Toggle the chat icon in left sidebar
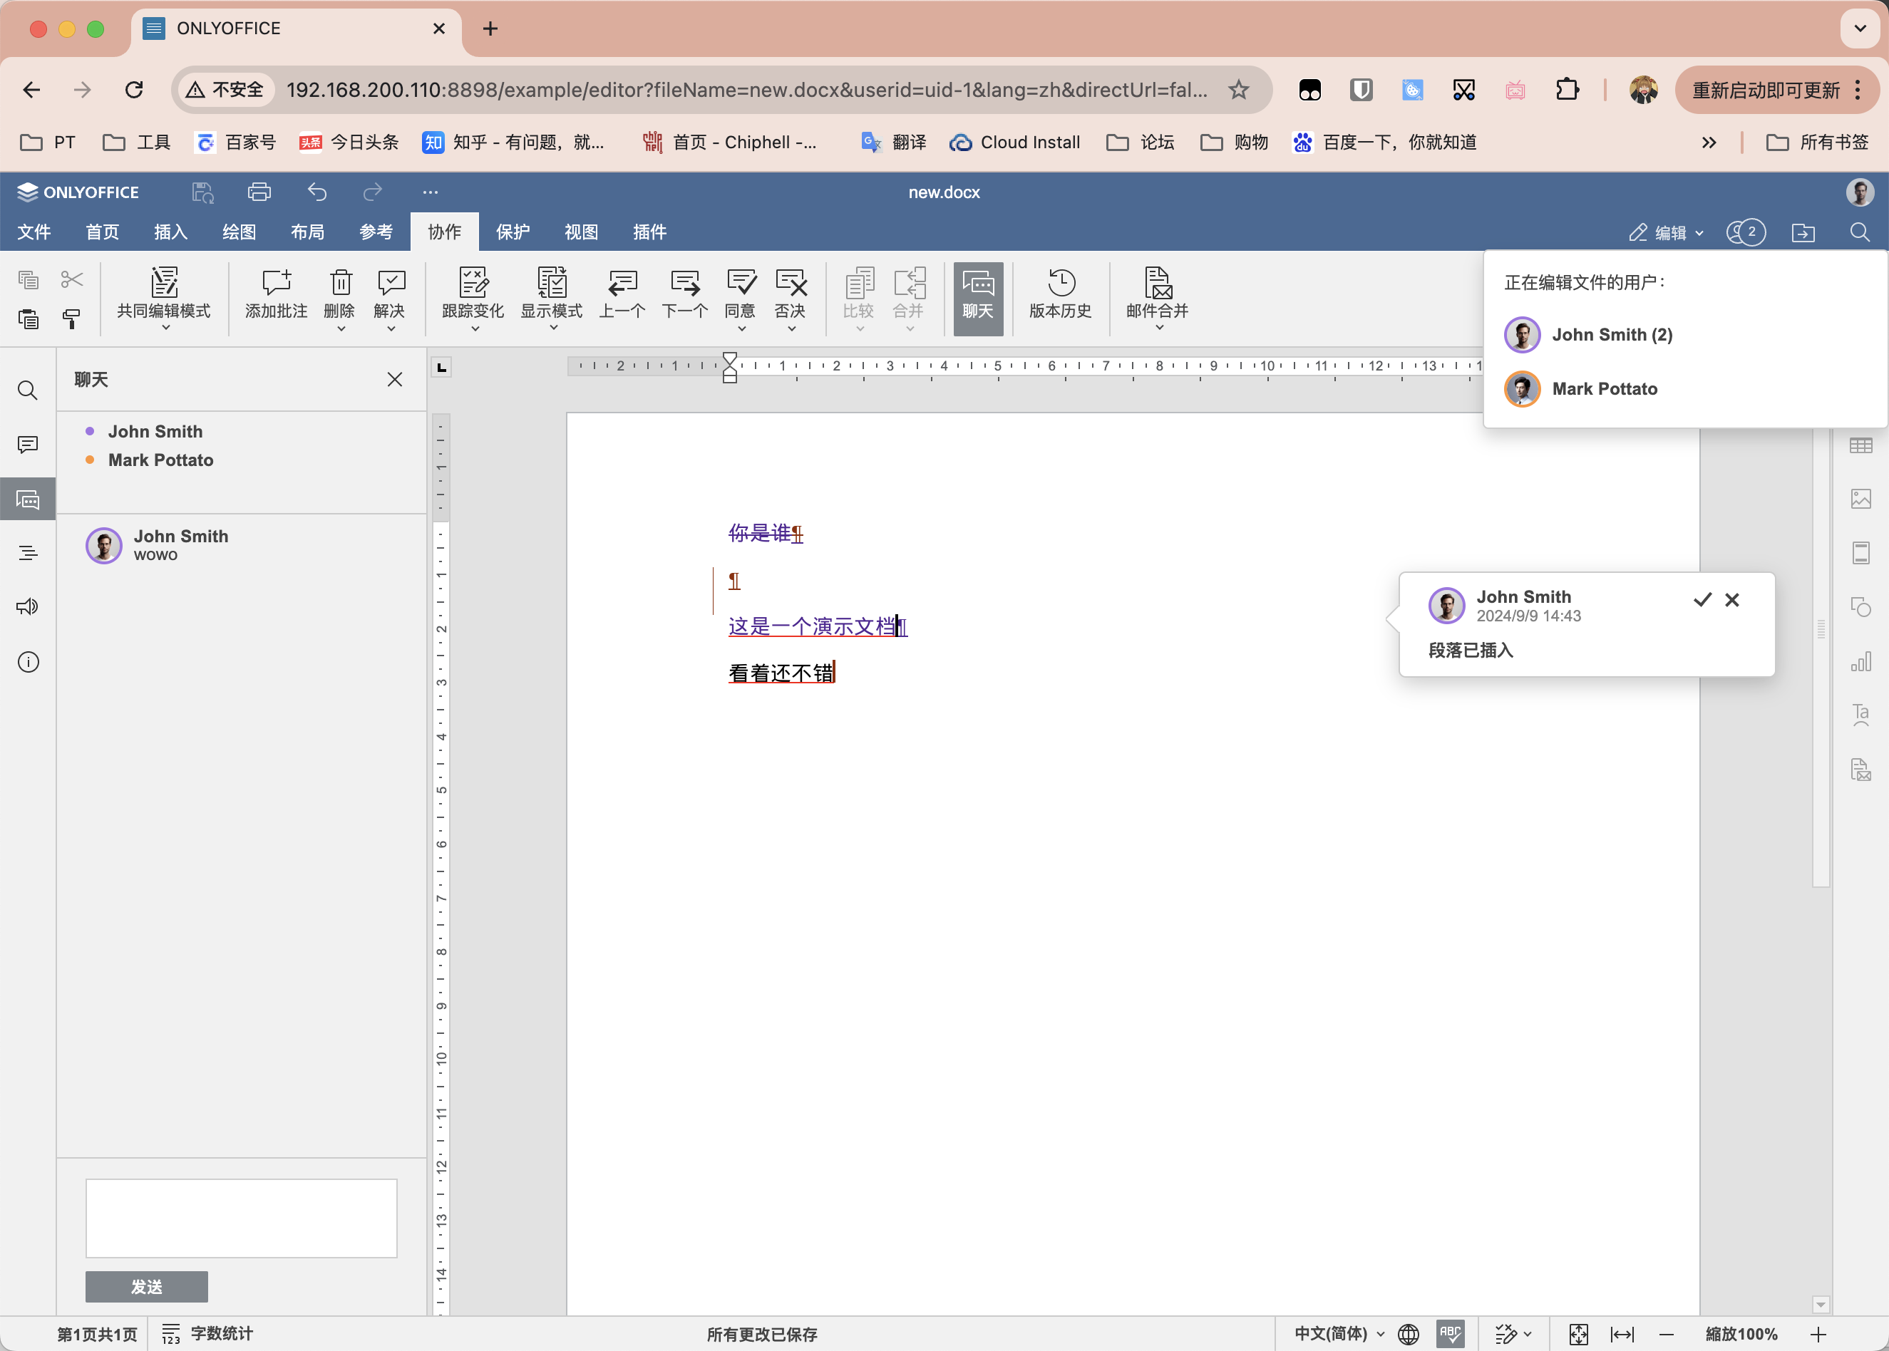 pyautogui.click(x=28, y=499)
